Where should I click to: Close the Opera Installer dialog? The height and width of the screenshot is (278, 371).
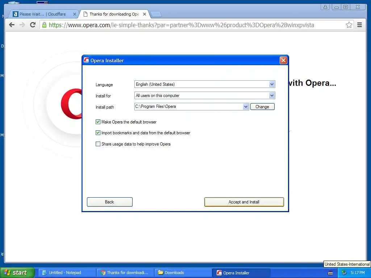point(283,60)
